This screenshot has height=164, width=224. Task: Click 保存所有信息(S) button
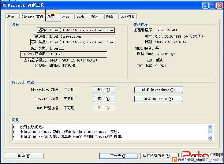coord(159,156)
